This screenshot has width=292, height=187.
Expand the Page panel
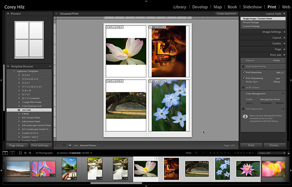click(x=284, y=49)
